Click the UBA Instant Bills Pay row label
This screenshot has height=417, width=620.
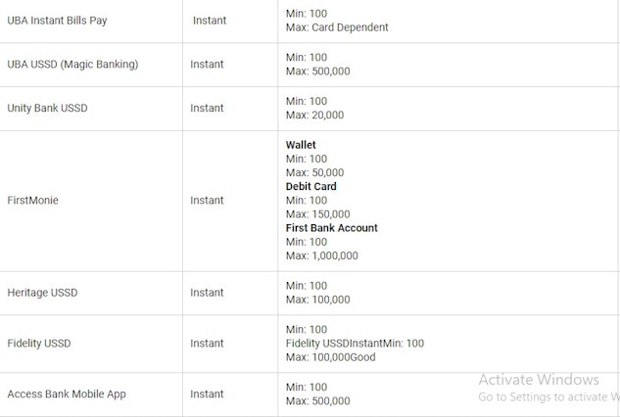[x=57, y=21]
